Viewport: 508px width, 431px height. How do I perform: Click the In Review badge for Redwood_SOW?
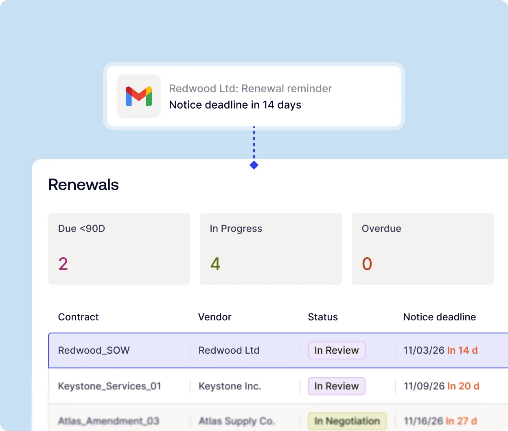tap(337, 350)
